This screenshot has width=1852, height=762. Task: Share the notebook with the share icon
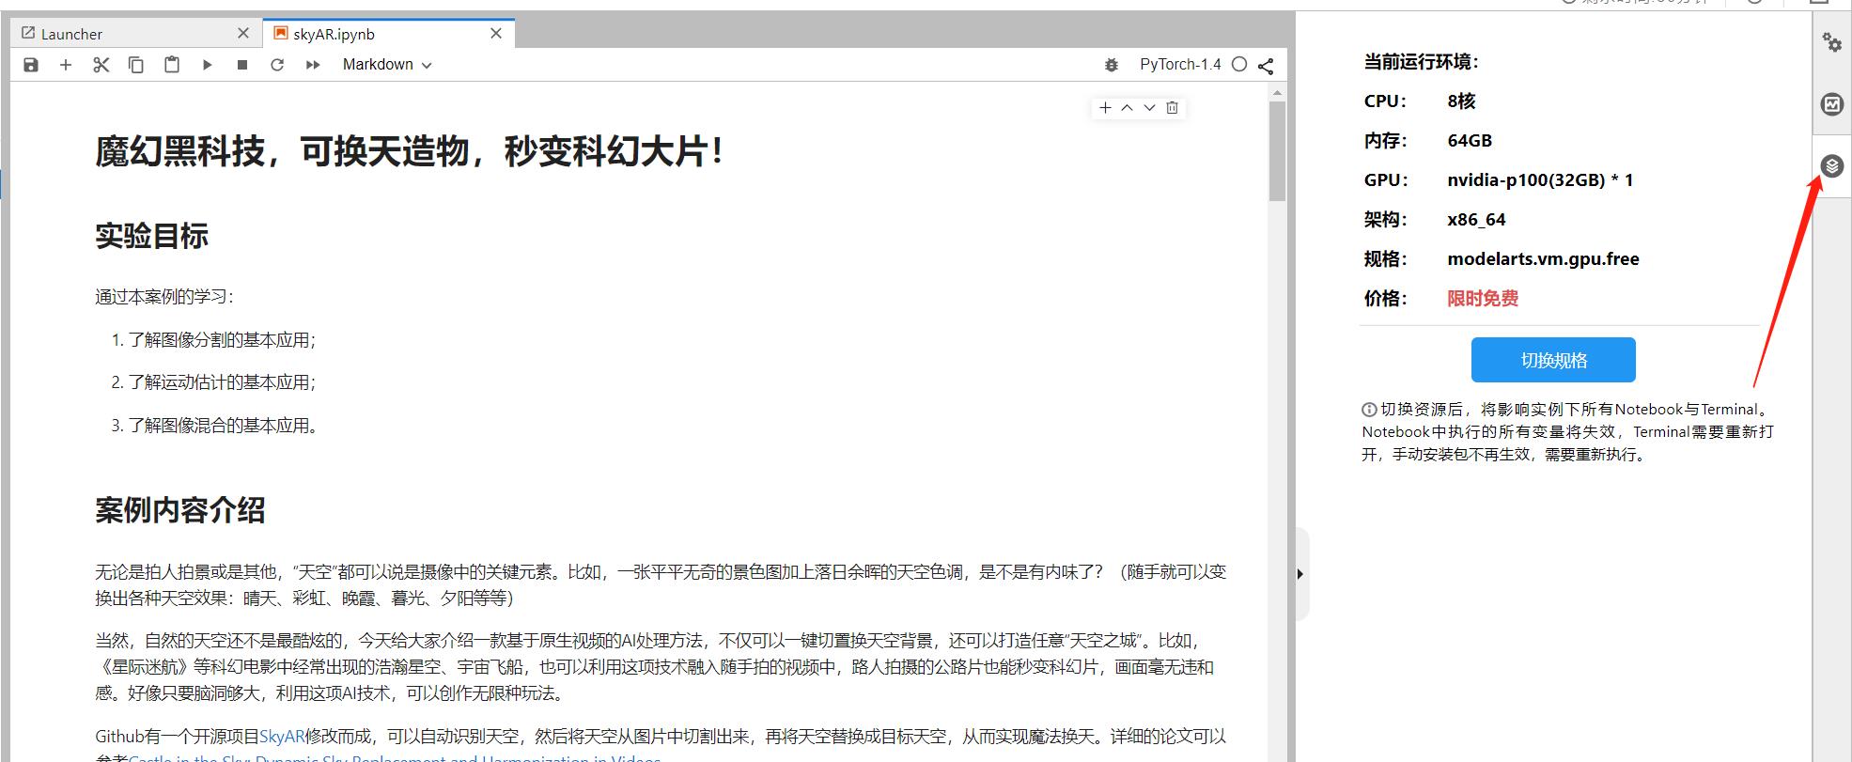(x=1266, y=66)
